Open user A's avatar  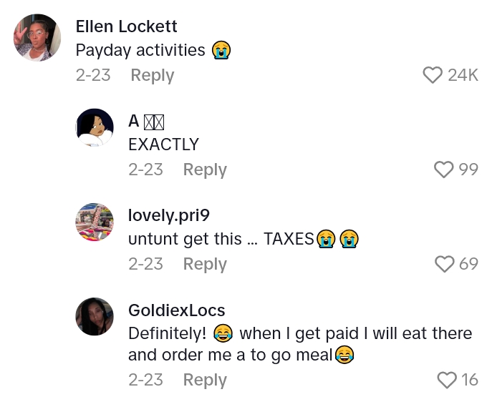[x=95, y=127]
